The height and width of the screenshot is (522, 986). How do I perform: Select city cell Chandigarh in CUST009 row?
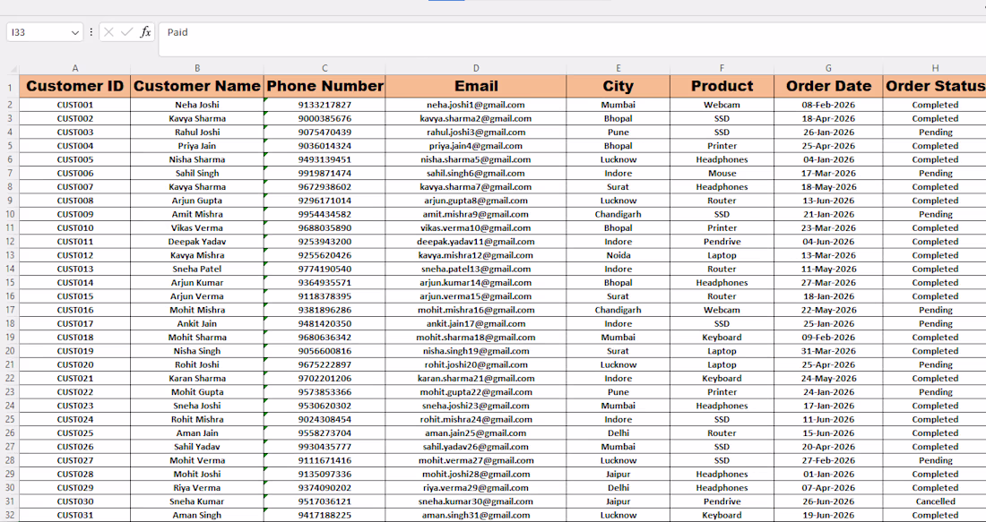point(618,214)
